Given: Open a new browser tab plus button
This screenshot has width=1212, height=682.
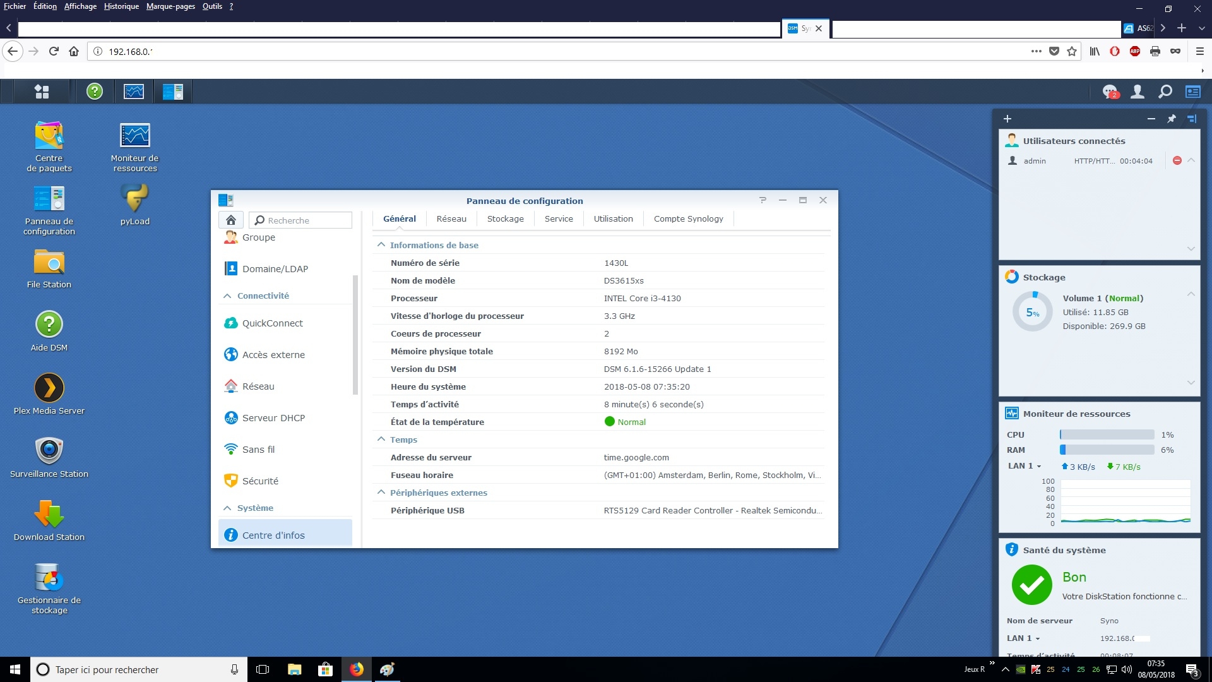Looking at the screenshot, I should tap(1182, 28).
